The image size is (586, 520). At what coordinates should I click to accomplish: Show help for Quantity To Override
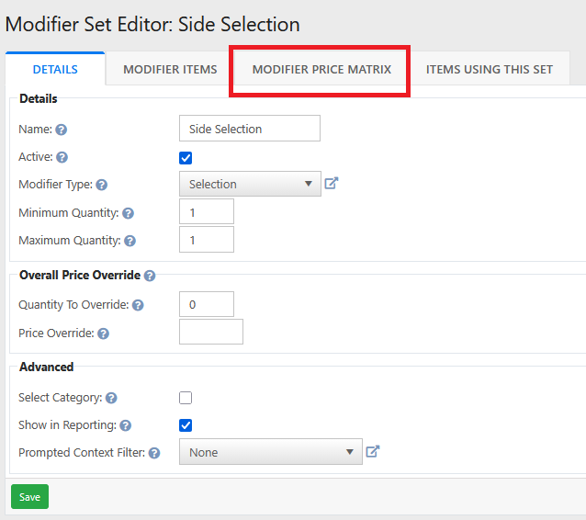coord(138,305)
